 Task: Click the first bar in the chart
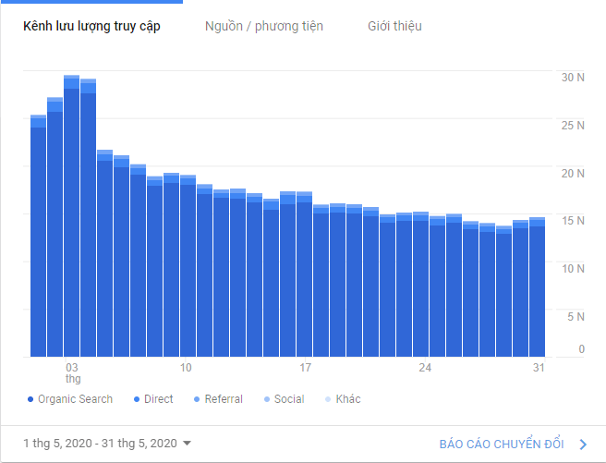[38, 236]
